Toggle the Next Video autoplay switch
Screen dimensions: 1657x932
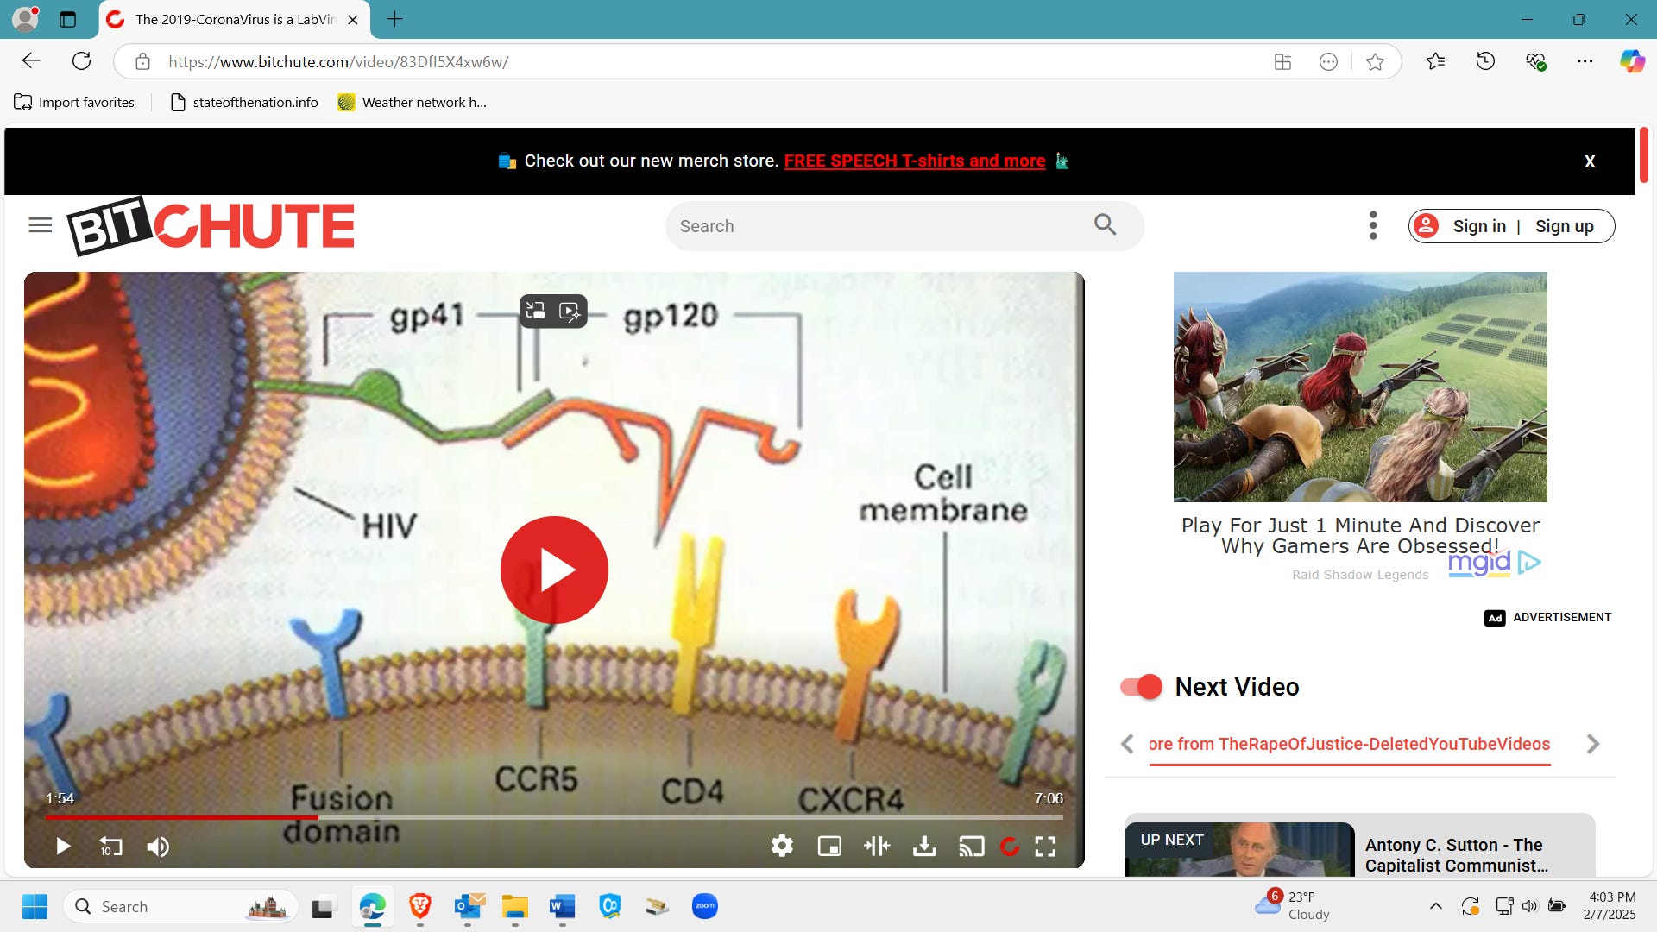pos(1141,687)
